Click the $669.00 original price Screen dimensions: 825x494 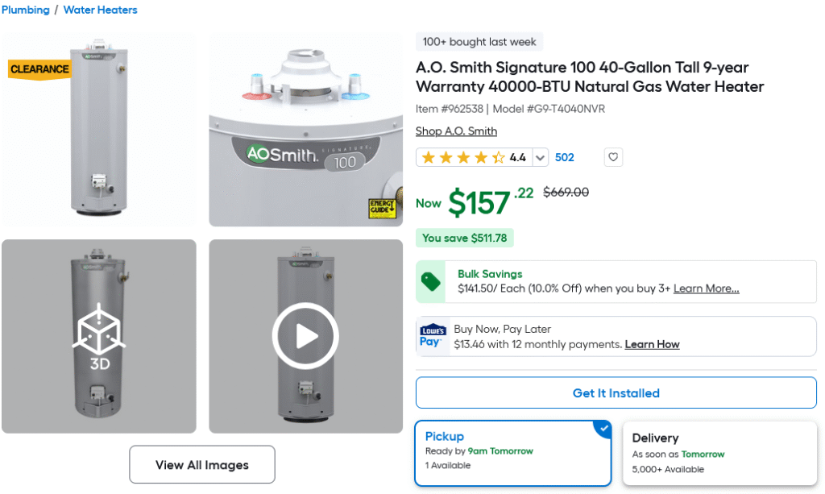[566, 192]
